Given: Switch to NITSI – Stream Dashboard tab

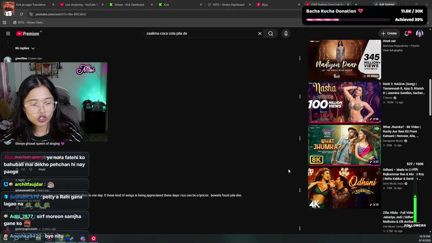Looking at the screenshot, I should click(229, 5).
